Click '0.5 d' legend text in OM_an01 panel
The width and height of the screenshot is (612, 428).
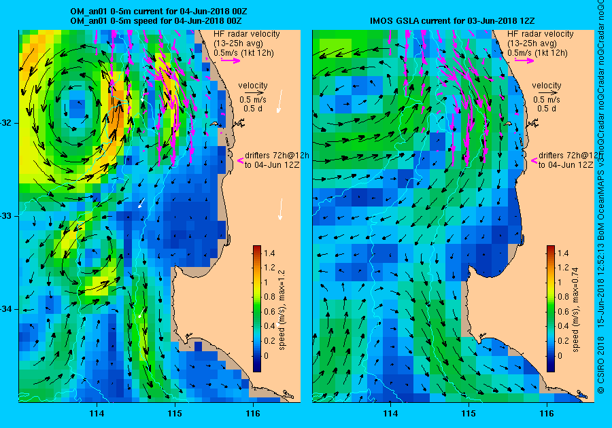coord(253,109)
